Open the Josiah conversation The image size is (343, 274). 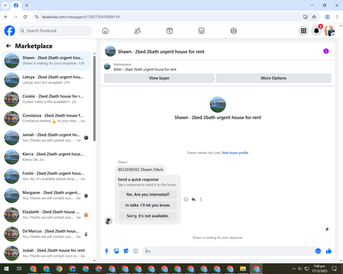click(47, 253)
